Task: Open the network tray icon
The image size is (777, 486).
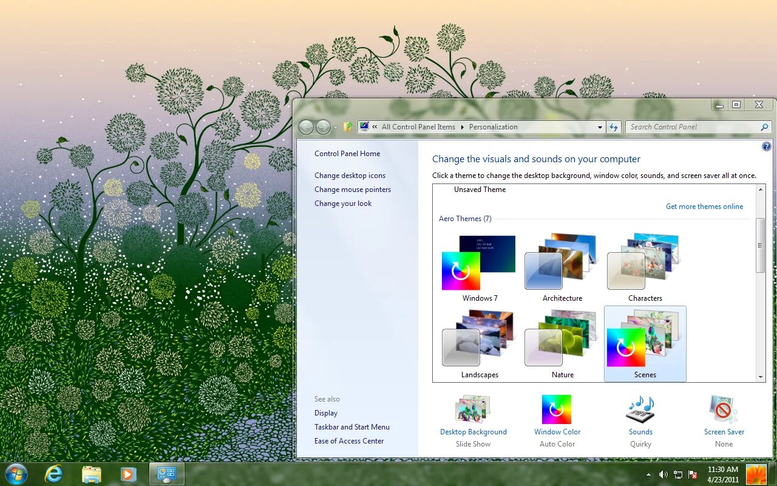Action: 677,474
